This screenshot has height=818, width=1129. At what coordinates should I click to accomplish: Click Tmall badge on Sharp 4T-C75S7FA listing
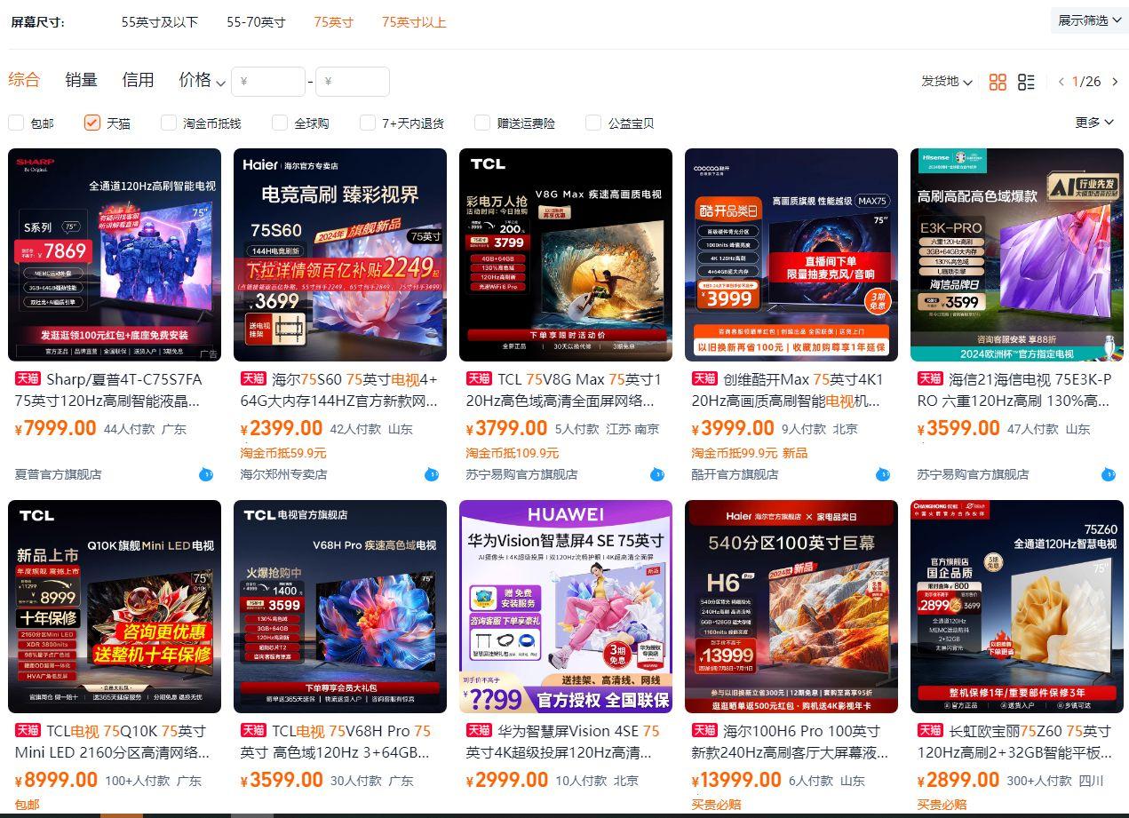pos(28,378)
